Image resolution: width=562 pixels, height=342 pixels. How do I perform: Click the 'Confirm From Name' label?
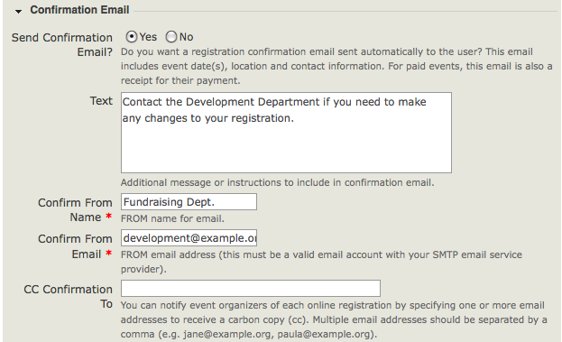pos(75,209)
